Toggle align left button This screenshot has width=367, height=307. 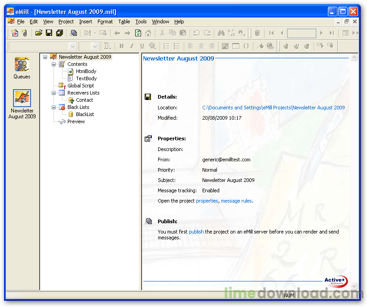191,46
